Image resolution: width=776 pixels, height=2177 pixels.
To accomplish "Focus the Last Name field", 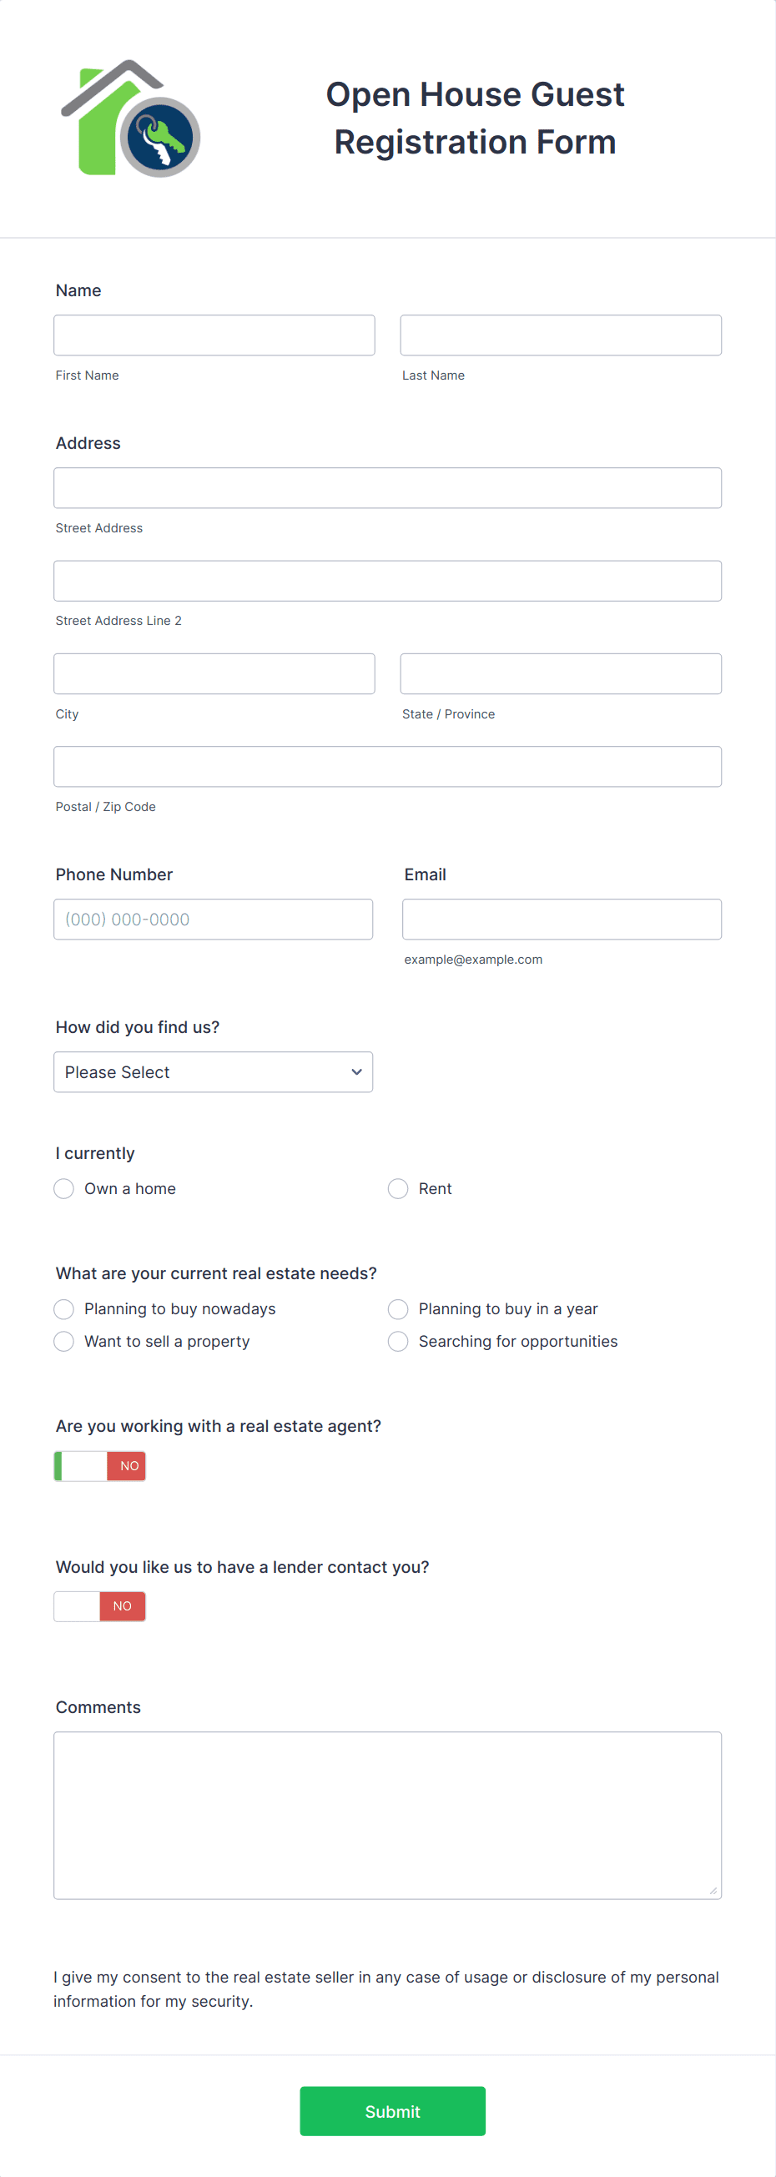I will pos(561,335).
